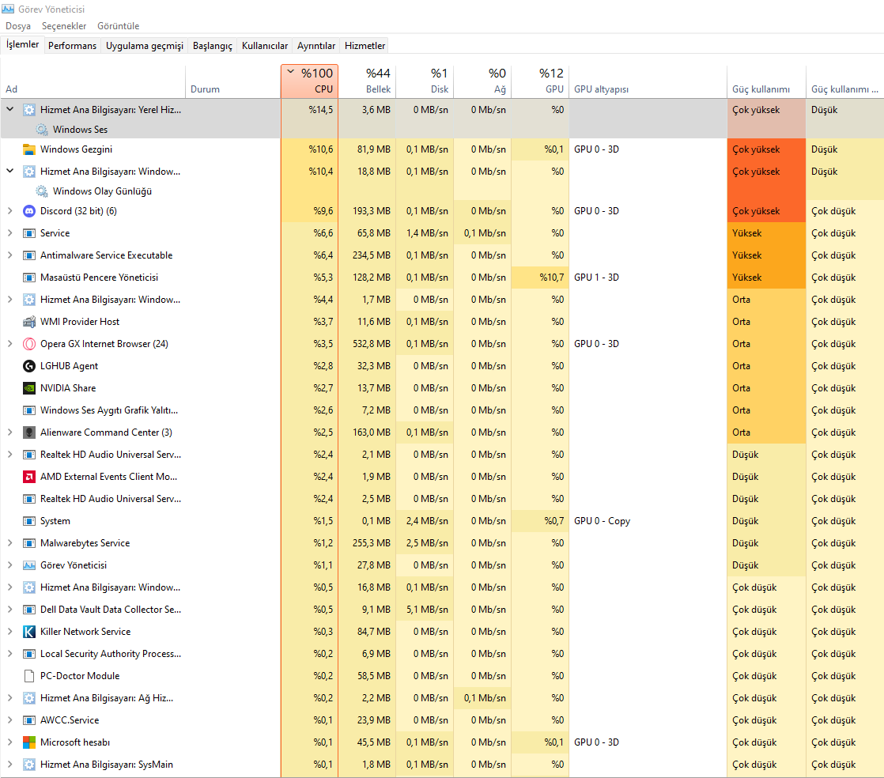Sort by the CPU column header
This screenshot has height=778, width=884.
(x=309, y=81)
